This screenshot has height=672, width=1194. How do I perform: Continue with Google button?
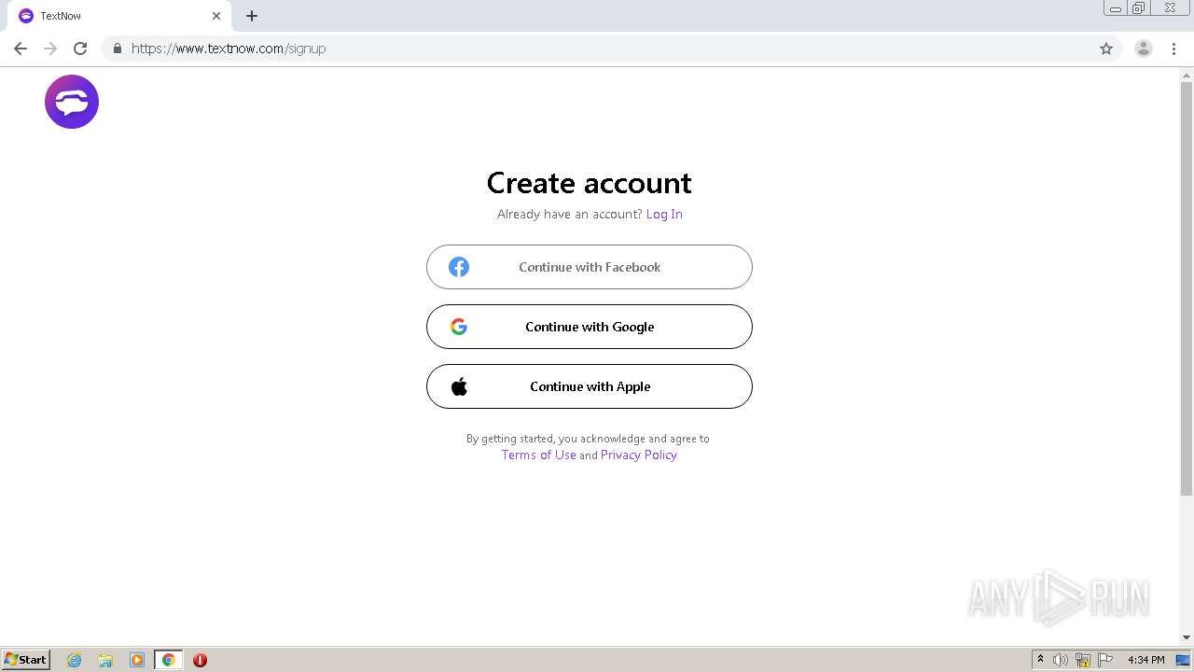pos(590,327)
